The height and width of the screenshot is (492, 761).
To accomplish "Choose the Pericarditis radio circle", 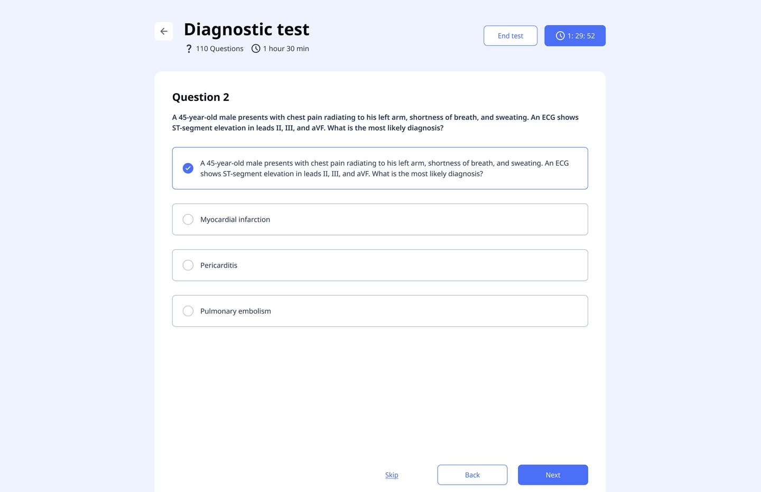I will pyautogui.click(x=188, y=266).
